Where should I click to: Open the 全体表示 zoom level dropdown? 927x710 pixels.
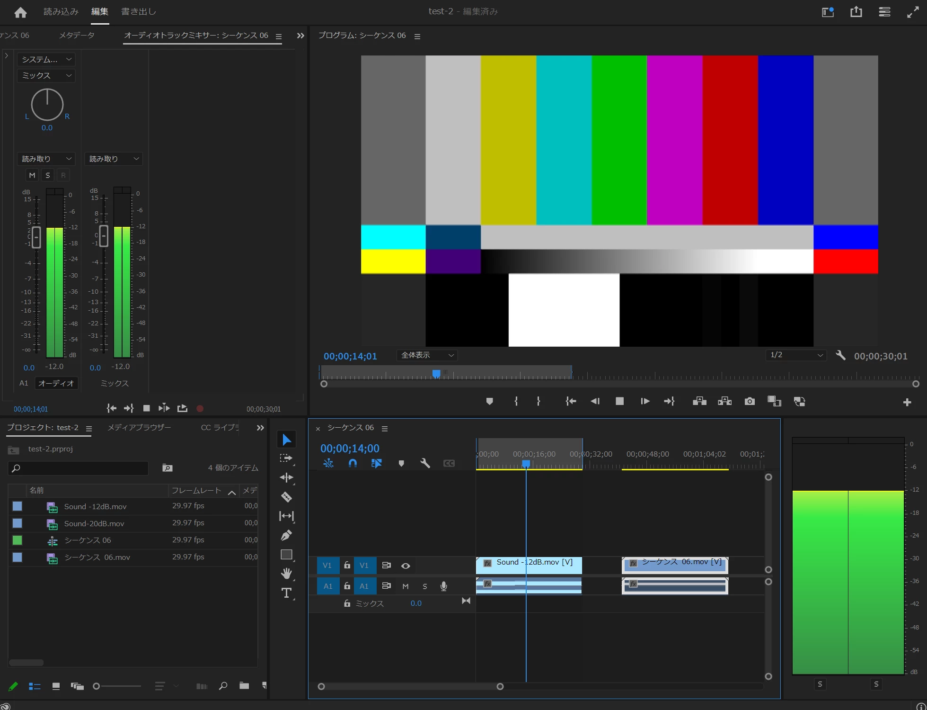(427, 355)
